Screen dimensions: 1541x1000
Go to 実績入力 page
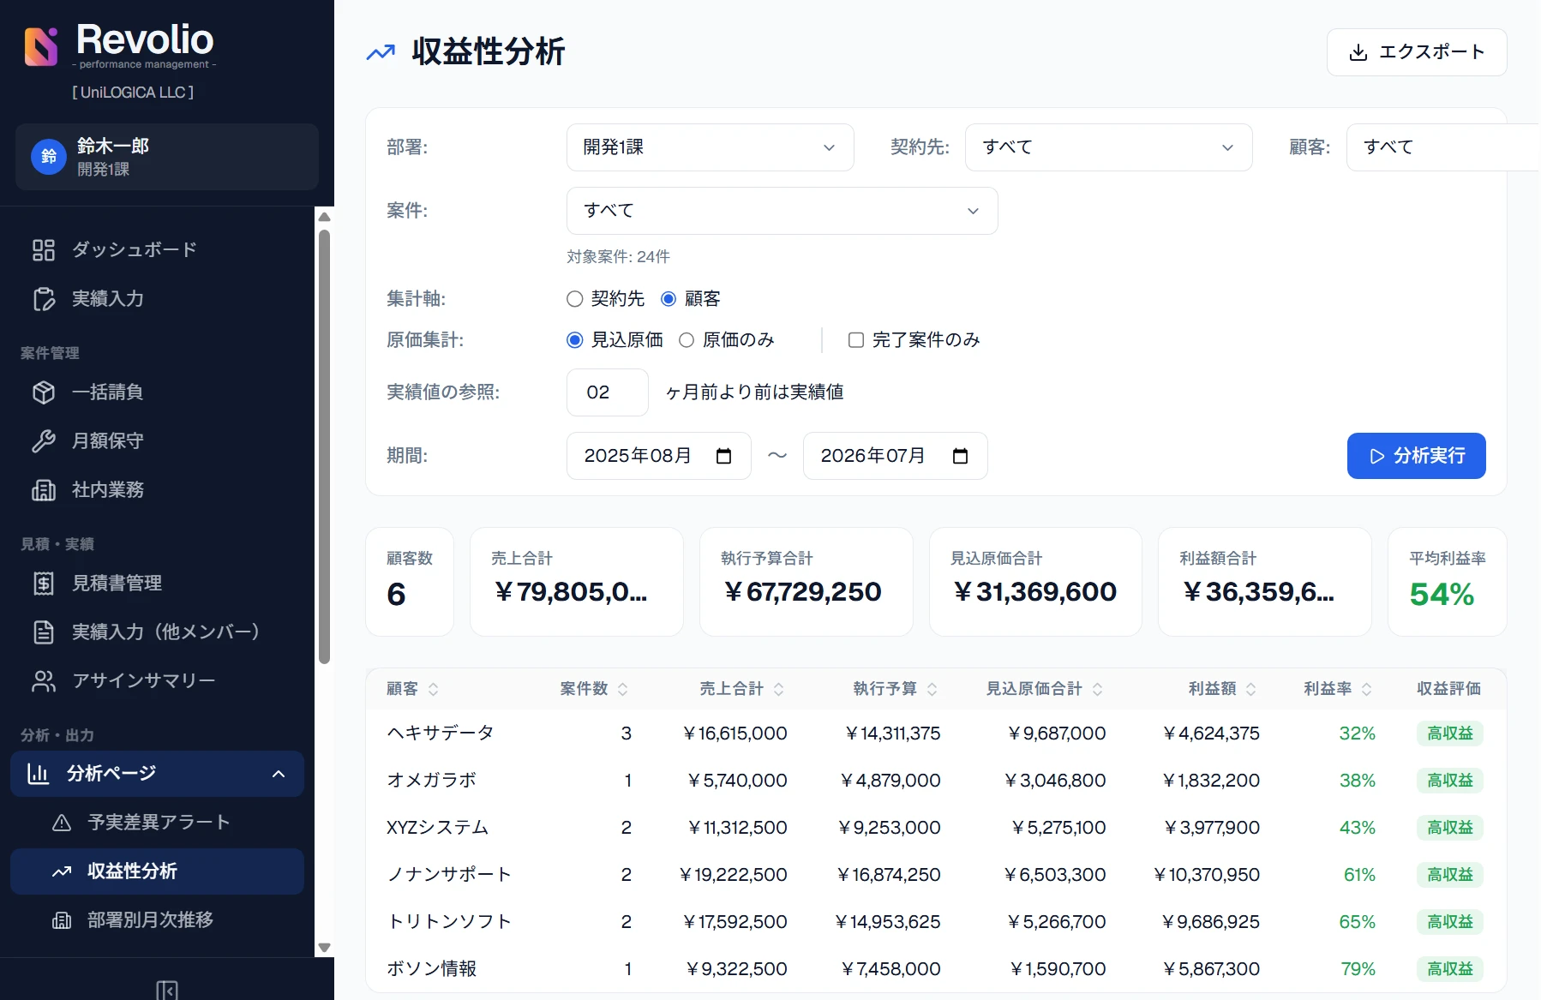tap(158, 299)
